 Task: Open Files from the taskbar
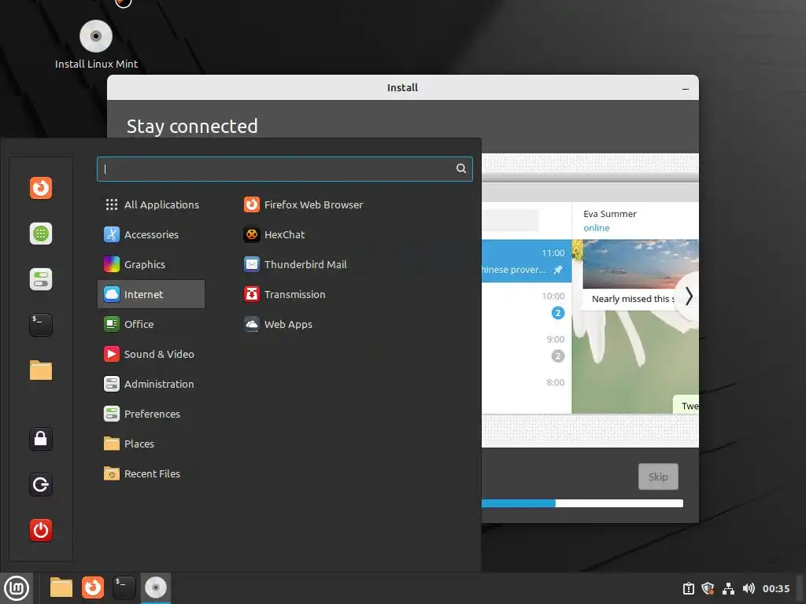[x=61, y=587]
